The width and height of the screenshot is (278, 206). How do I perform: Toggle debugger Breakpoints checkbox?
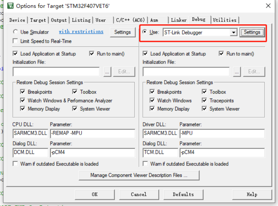click(x=152, y=92)
